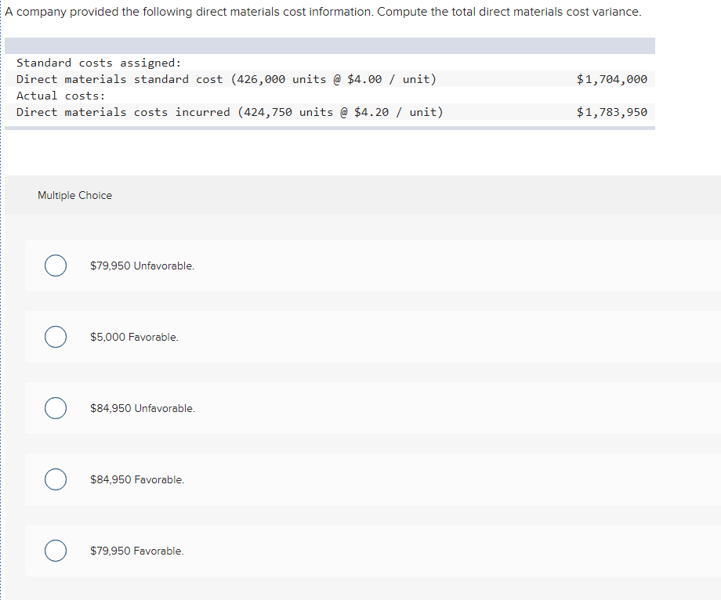Click the '$79,950 Favorable.' answer text
The width and height of the screenshot is (721, 600).
[x=137, y=551]
